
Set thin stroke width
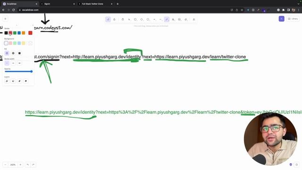point(7,63)
